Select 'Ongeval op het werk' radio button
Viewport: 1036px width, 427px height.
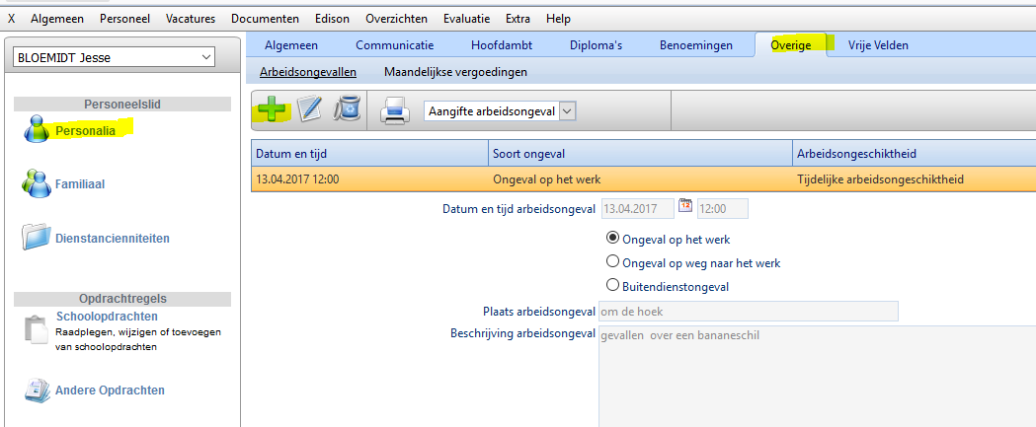pyautogui.click(x=613, y=238)
